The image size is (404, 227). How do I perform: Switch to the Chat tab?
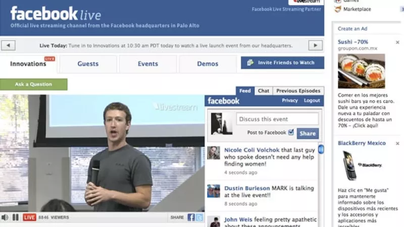click(x=264, y=91)
